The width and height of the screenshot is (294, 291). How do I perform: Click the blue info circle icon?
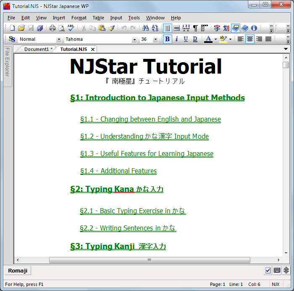[x=254, y=28]
